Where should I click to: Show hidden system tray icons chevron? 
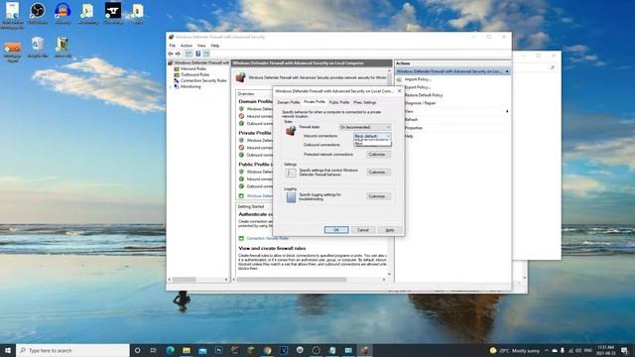point(547,350)
